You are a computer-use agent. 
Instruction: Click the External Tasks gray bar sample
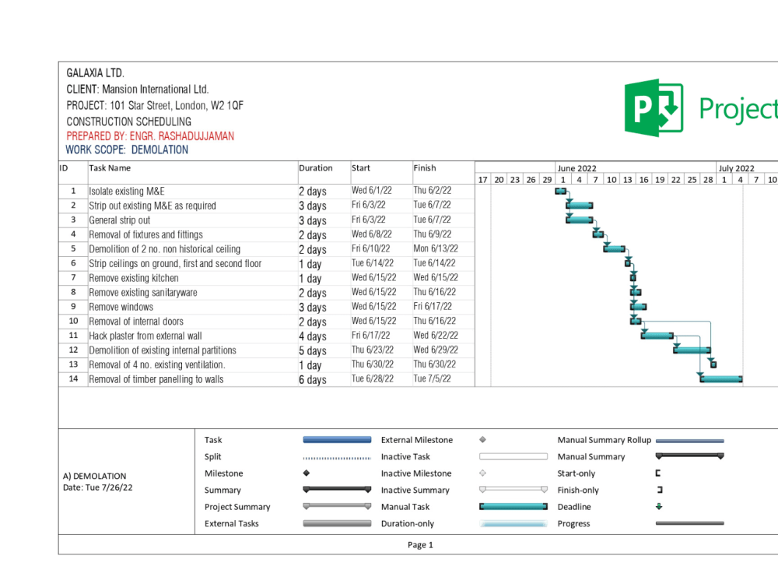337,523
